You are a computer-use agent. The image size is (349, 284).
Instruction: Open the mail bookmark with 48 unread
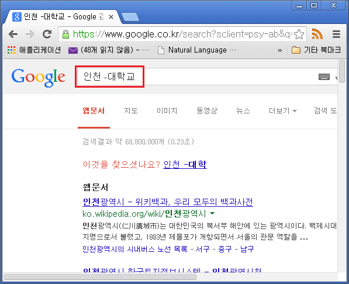[108, 50]
